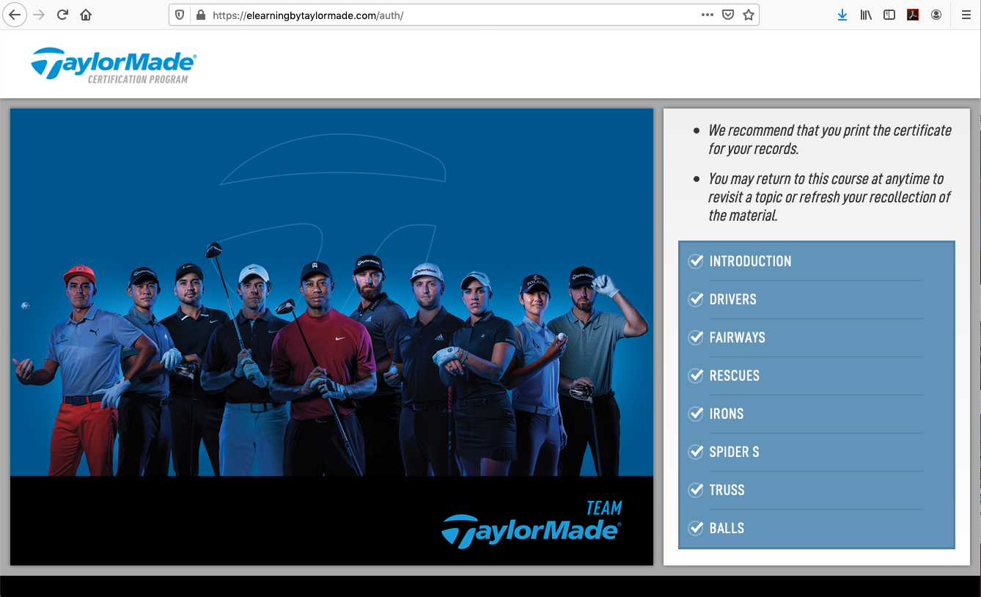Select the SPIDER S module
981x597 pixels.
734,452
